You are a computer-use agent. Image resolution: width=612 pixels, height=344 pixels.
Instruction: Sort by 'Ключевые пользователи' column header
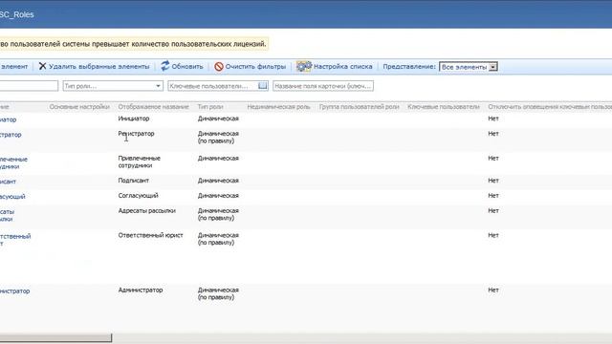click(444, 106)
